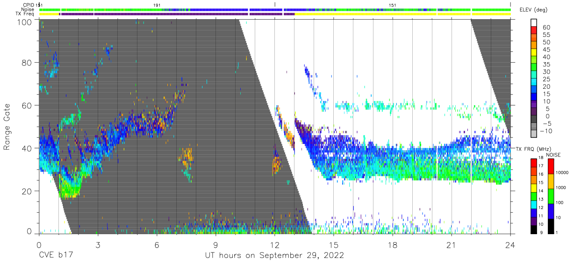Click the 21 hour tick on UT axis
Screen dimensions: 574x265
coord(452,245)
